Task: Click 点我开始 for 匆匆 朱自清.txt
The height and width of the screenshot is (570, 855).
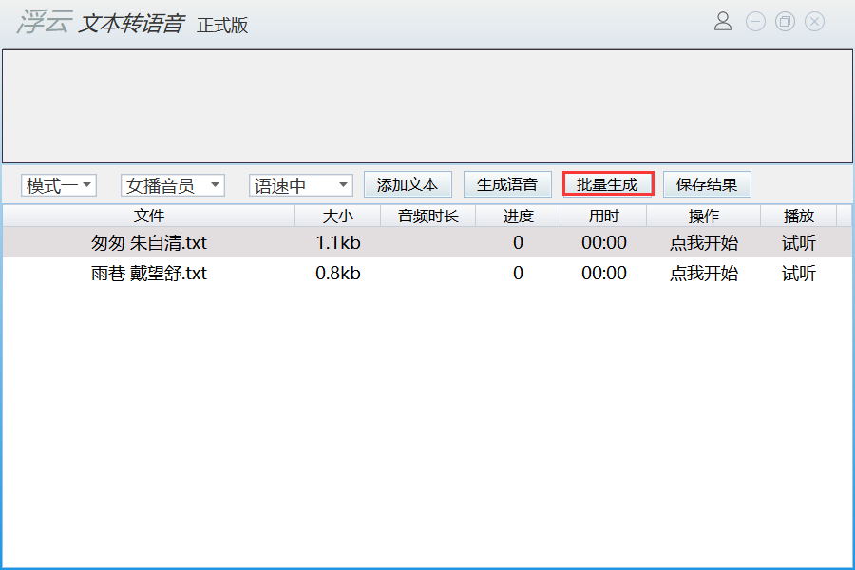Action: [703, 243]
